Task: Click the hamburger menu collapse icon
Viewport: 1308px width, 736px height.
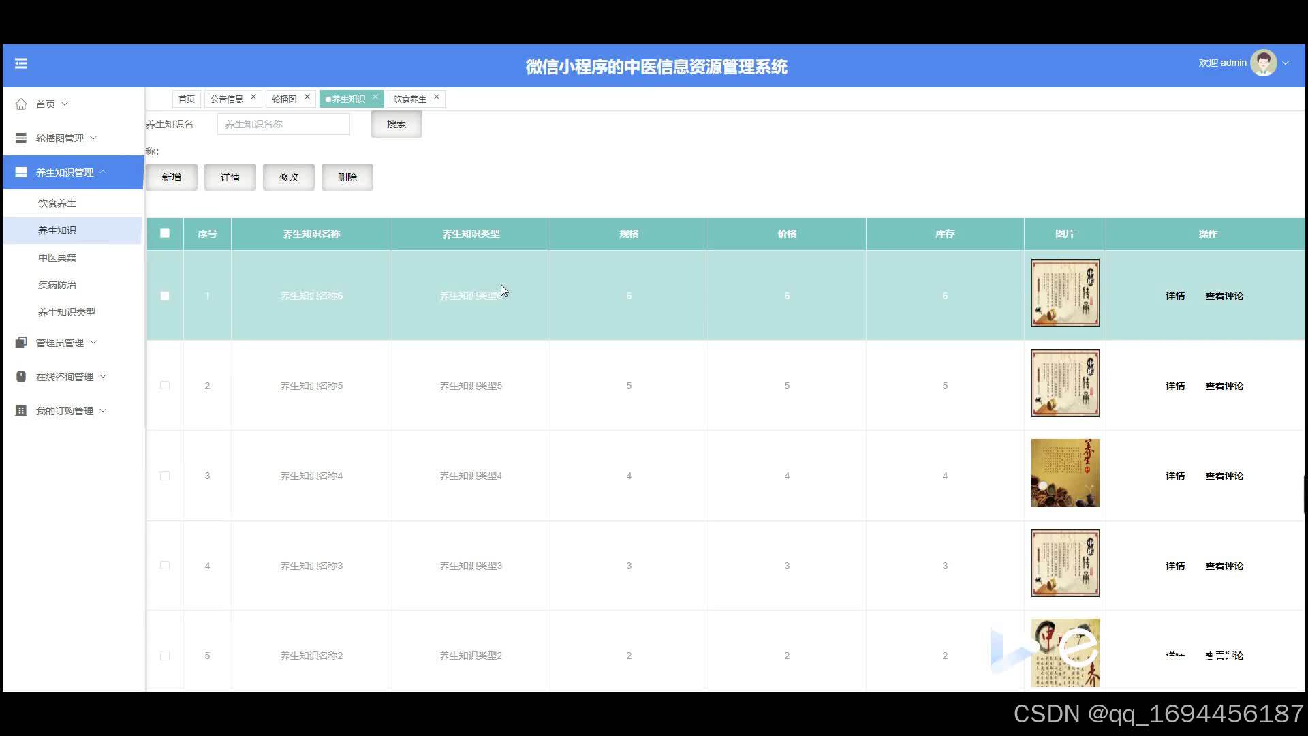Action: (x=21, y=63)
